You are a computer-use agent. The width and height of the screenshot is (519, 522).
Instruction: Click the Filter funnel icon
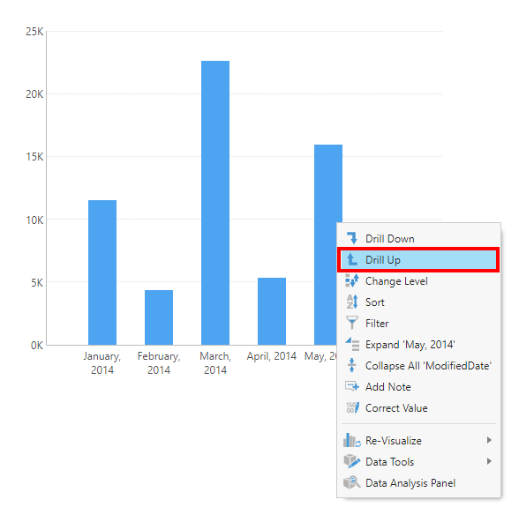coord(351,323)
